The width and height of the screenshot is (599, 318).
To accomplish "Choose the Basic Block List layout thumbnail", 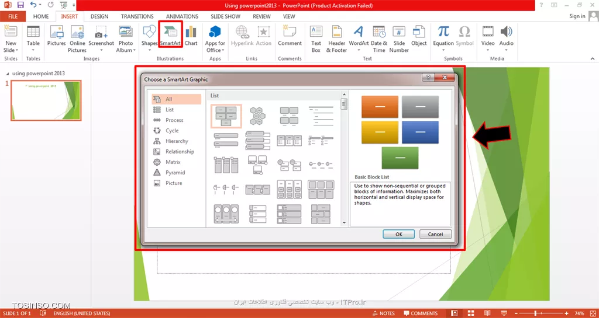I will click(226, 116).
